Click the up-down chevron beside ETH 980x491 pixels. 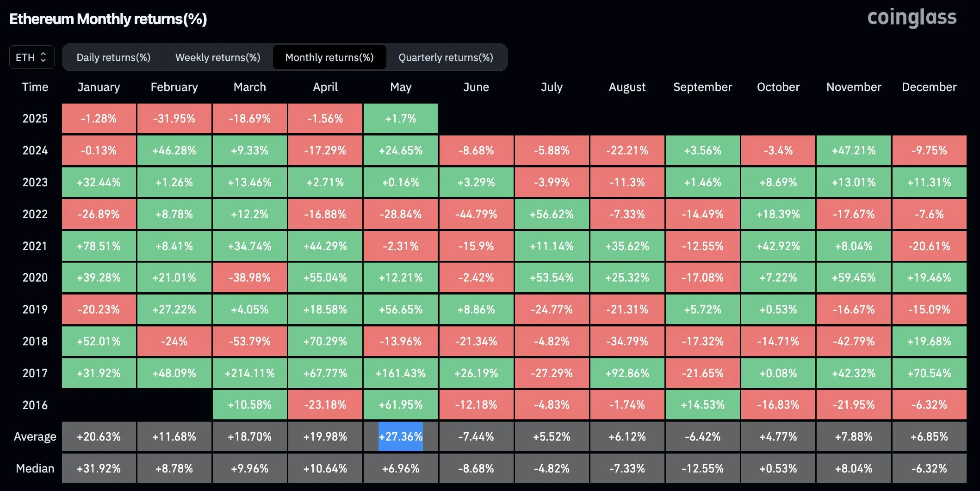(x=44, y=57)
